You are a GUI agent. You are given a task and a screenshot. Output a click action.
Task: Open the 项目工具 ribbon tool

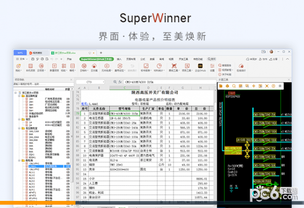[x=187, y=68]
